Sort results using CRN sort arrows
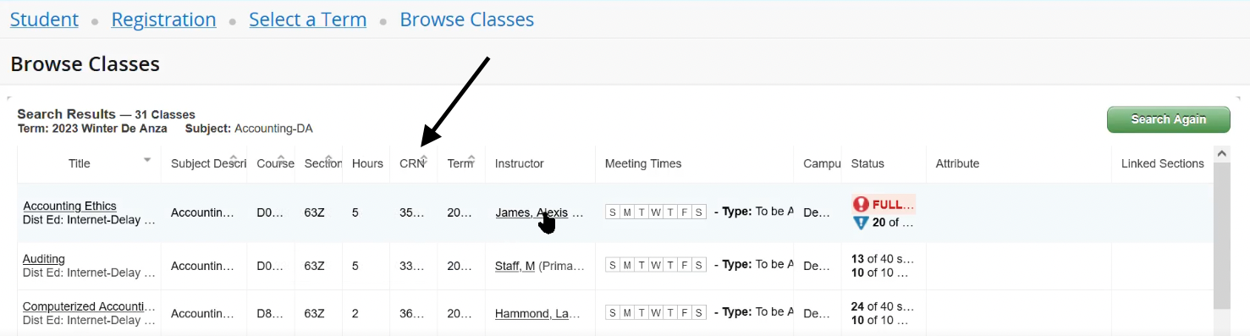This screenshot has width=1250, height=336. click(x=424, y=159)
